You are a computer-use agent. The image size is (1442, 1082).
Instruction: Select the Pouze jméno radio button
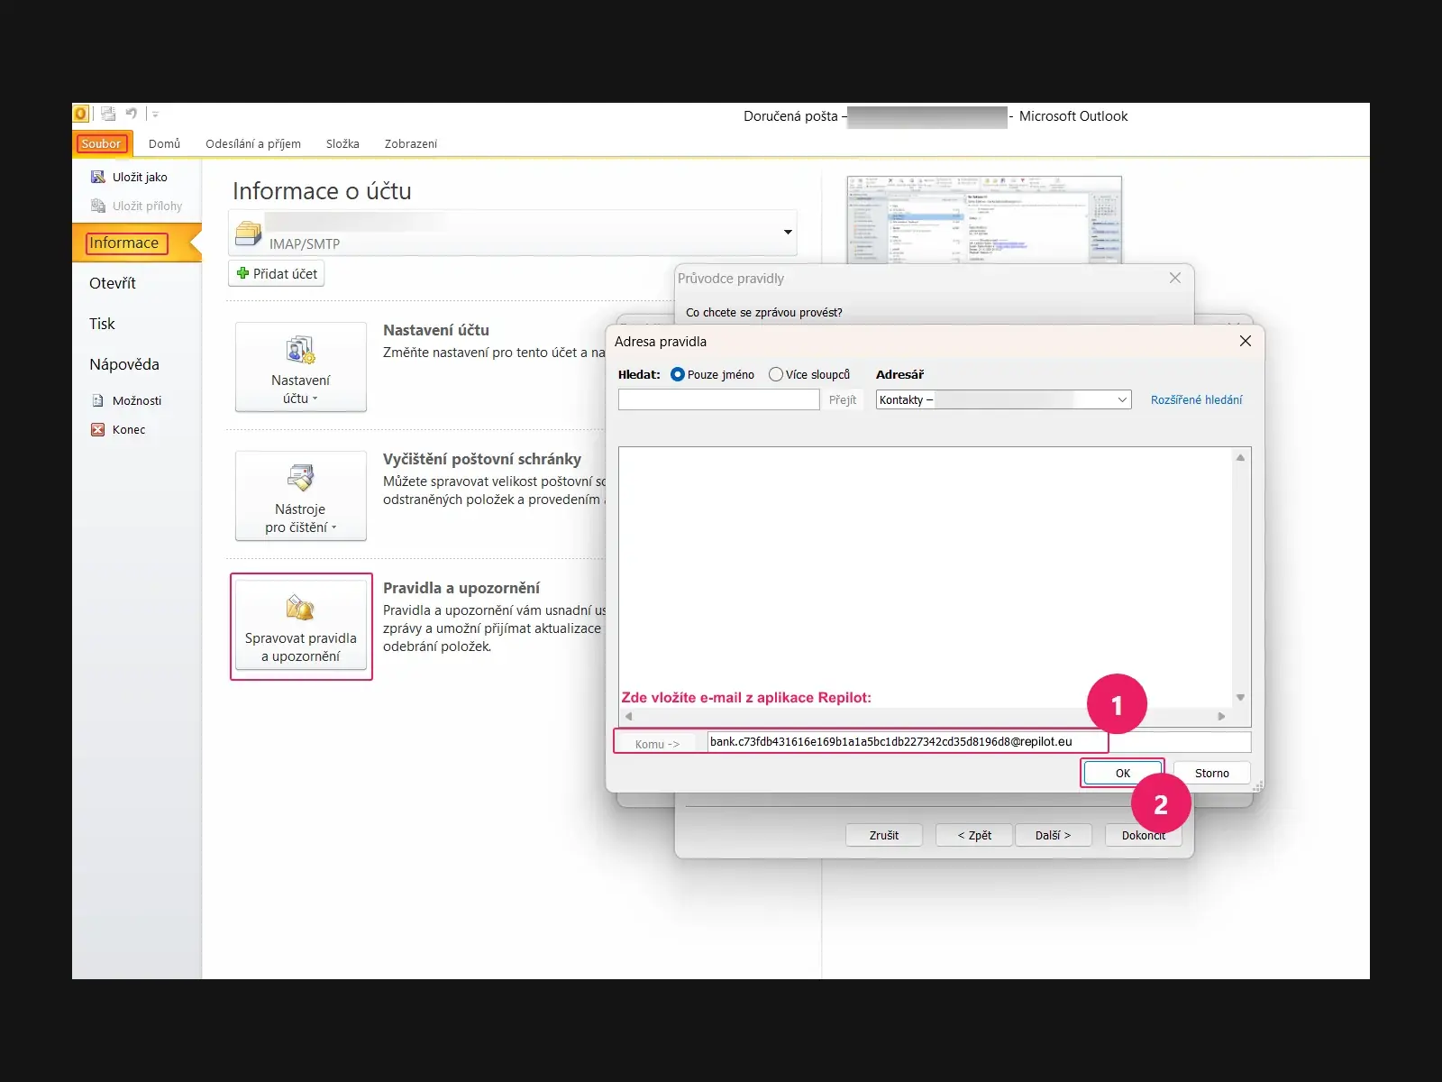[x=678, y=374]
